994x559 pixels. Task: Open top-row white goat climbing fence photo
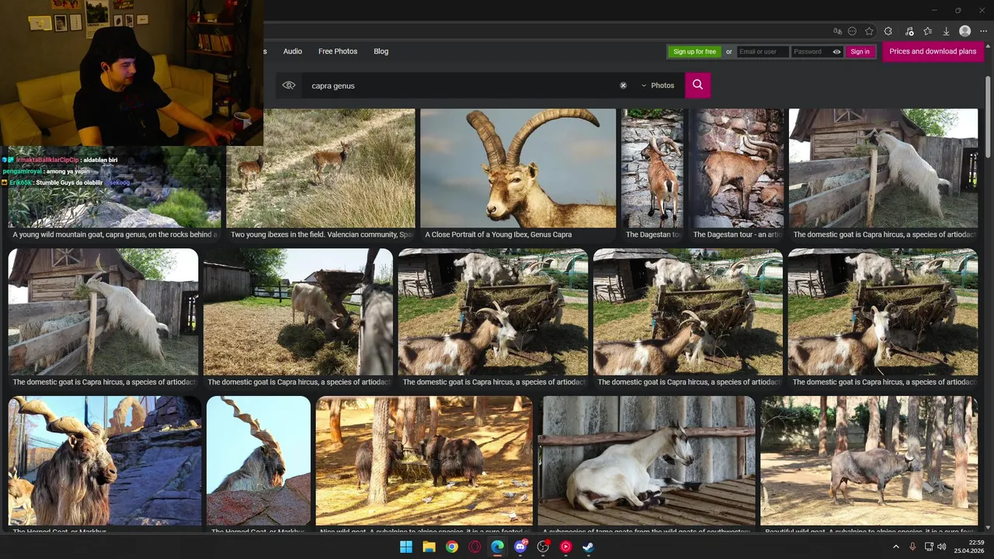tap(883, 168)
